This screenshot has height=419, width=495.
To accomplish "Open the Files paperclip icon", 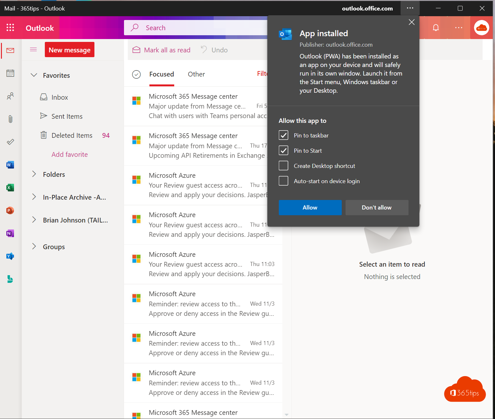I will (x=10, y=119).
